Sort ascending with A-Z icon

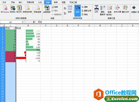pyautogui.click(x=65, y=8)
